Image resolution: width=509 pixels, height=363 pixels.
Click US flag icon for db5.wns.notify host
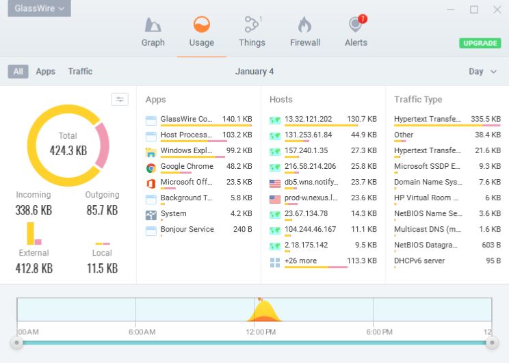(275, 184)
